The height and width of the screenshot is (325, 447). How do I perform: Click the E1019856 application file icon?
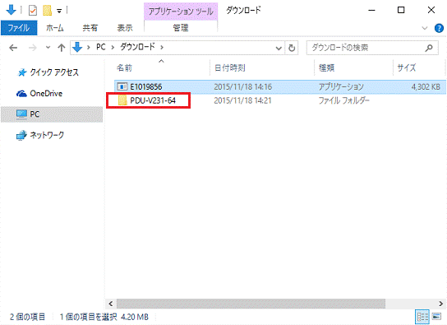tap(122, 86)
